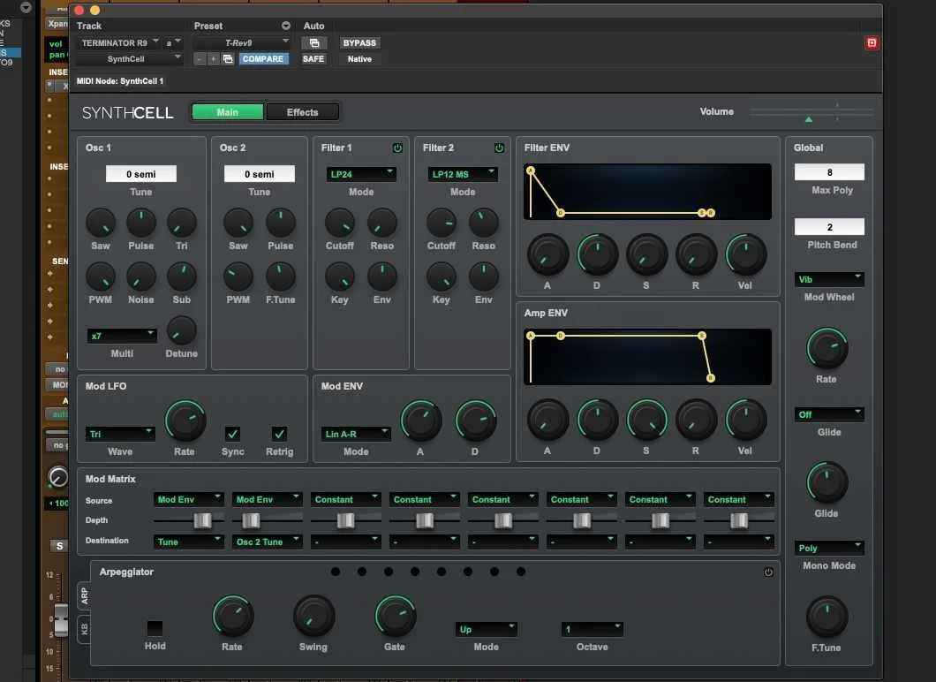
Task: Click the red target icon in the window corner
Action: coord(872,42)
